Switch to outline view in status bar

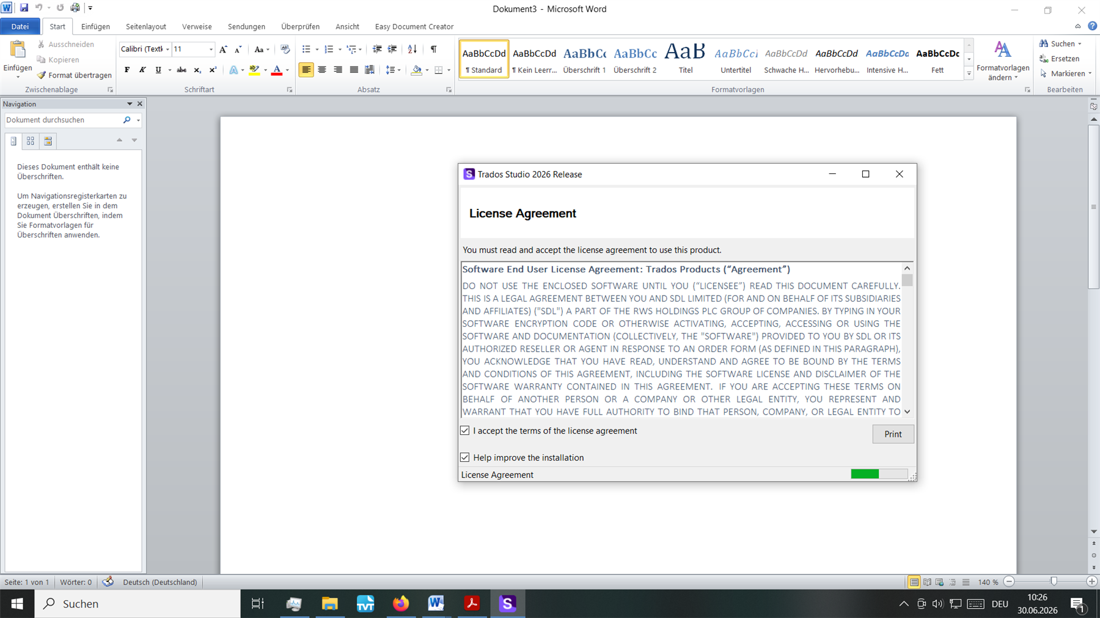point(953,582)
